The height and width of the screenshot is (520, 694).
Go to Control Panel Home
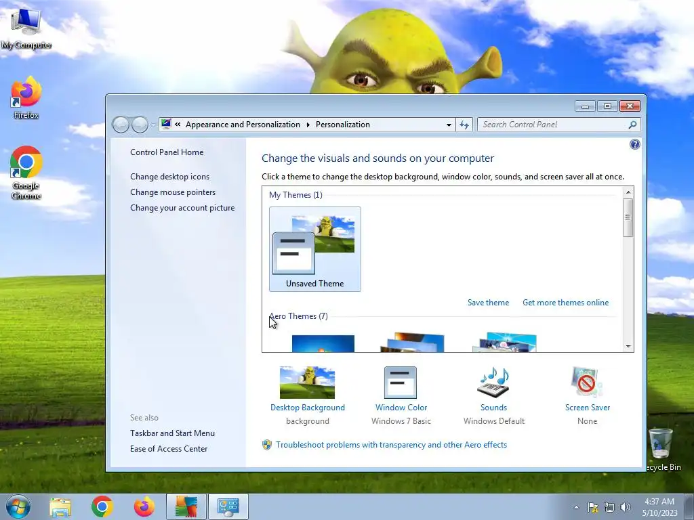point(167,152)
